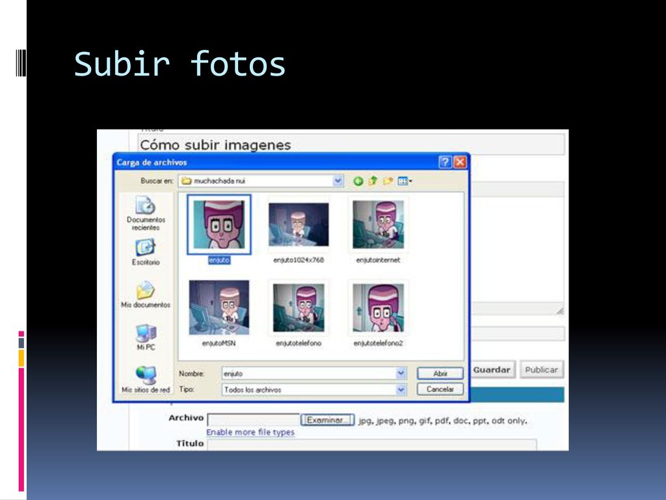
Task: Click the Guardar button on the page
Action: tap(493, 370)
